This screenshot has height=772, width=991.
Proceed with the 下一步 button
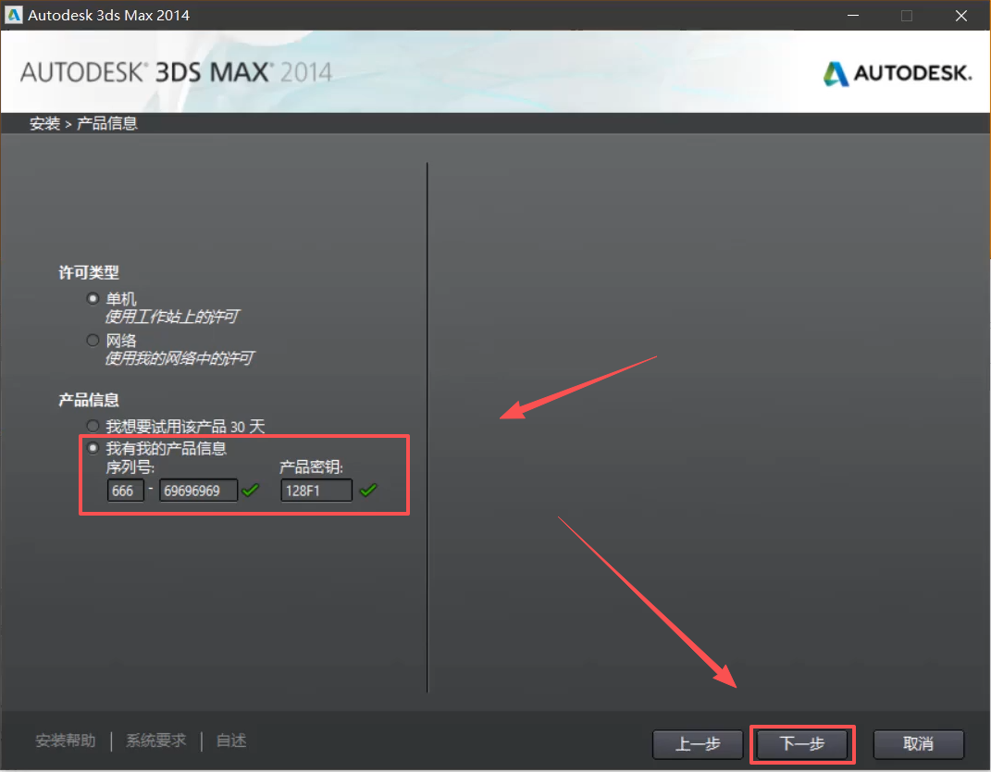[802, 744]
